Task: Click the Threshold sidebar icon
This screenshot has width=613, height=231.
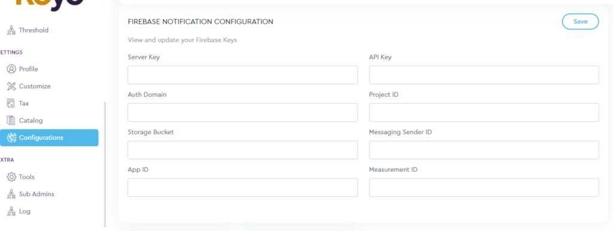Action: (11, 30)
